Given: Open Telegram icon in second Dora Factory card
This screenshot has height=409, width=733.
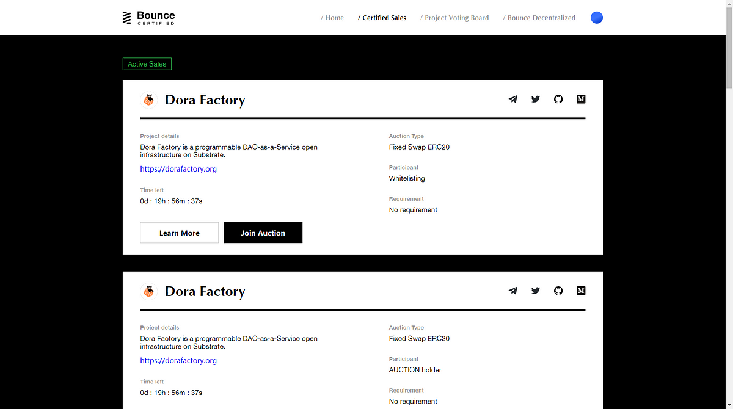Looking at the screenshot, I should (x=513, y=291).
